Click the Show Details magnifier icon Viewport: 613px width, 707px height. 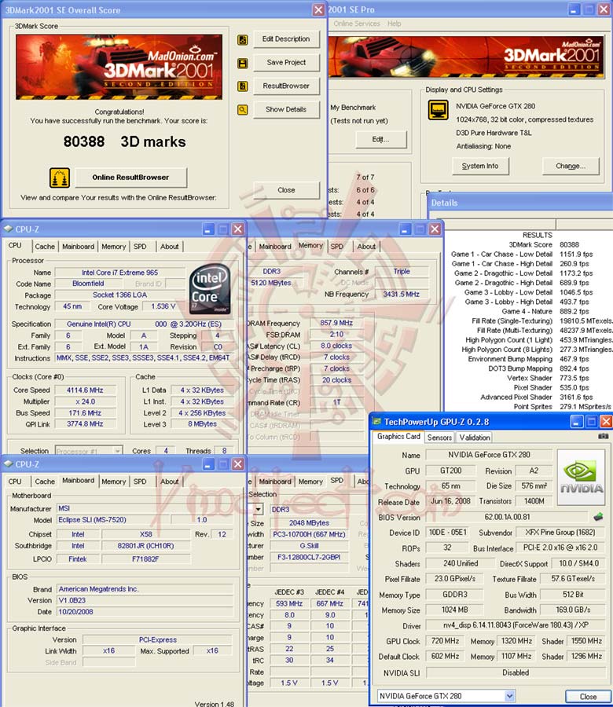tap(243, 109)
